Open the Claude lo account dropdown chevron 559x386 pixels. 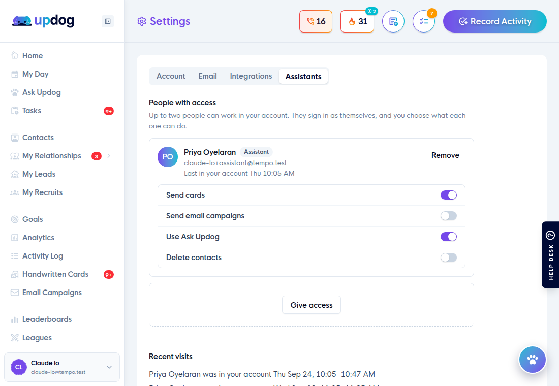(109, 367)
